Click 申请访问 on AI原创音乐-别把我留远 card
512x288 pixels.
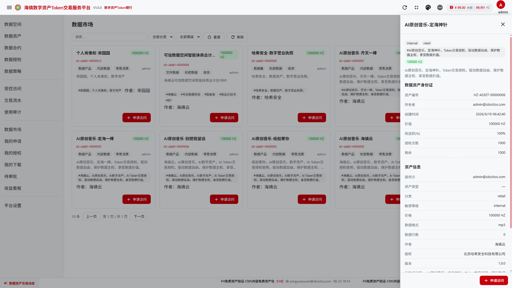pos(224,199)
